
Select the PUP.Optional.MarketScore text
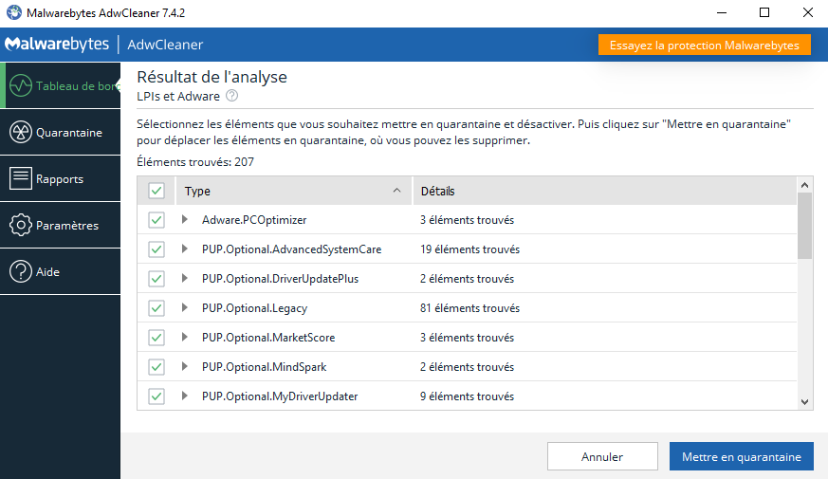coord(268,338)
